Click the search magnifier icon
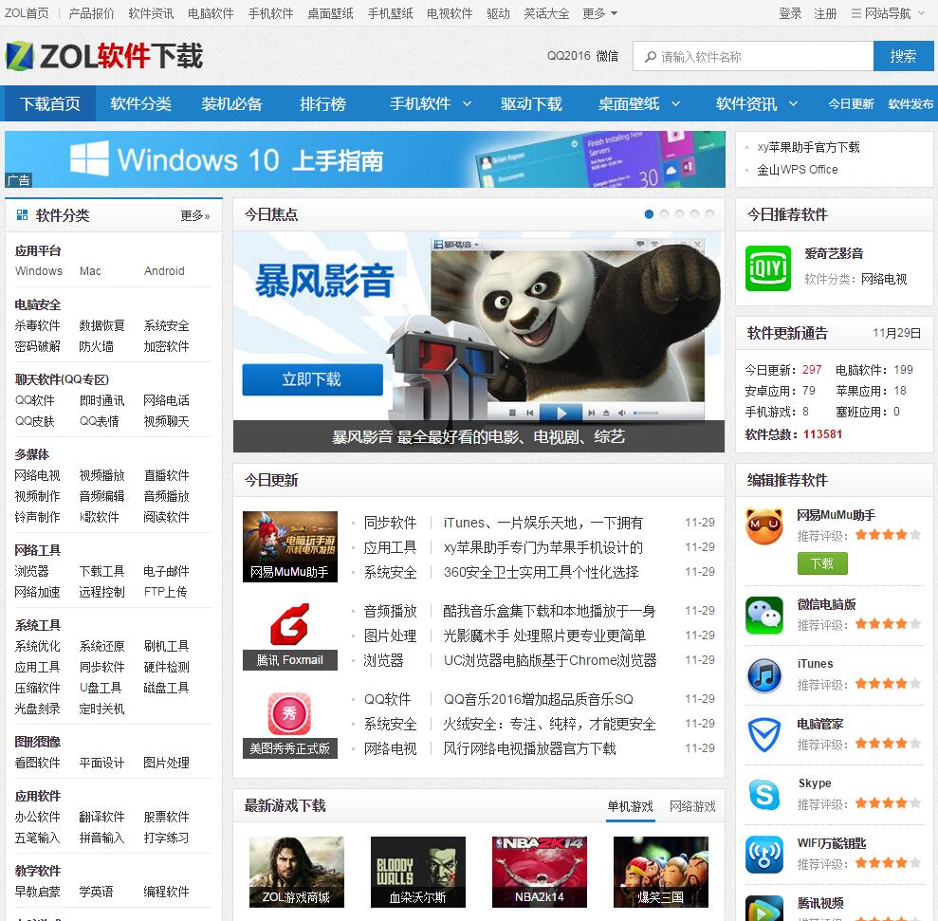 click(651, 57)
